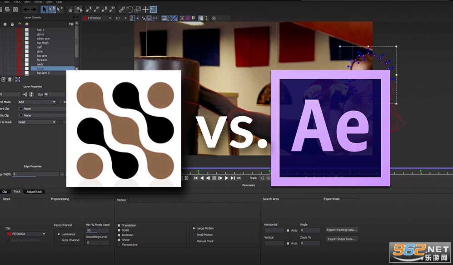Select the Add X-Spline to layer tool
The width and height of the screenshot is (453, 265).
(x=96, y=10)
